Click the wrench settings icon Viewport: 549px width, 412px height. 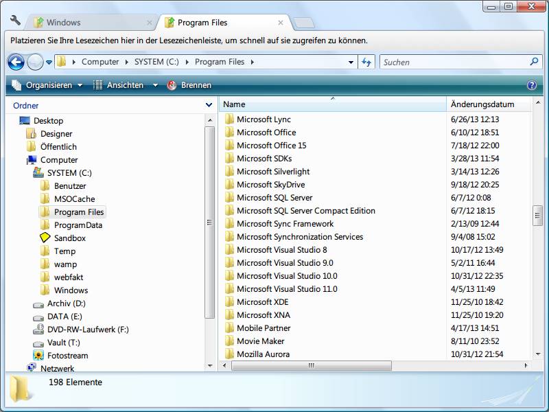[x=15, y=21]
